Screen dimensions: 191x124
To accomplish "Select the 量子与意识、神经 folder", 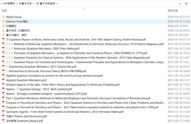I will click(16, 35).
